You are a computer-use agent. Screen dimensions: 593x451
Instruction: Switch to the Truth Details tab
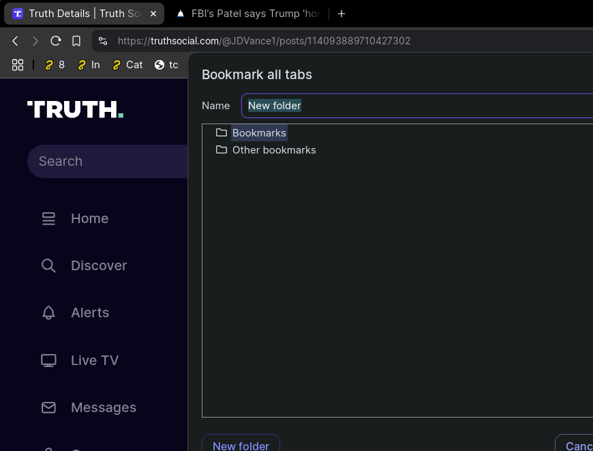[x=84, y=14]
